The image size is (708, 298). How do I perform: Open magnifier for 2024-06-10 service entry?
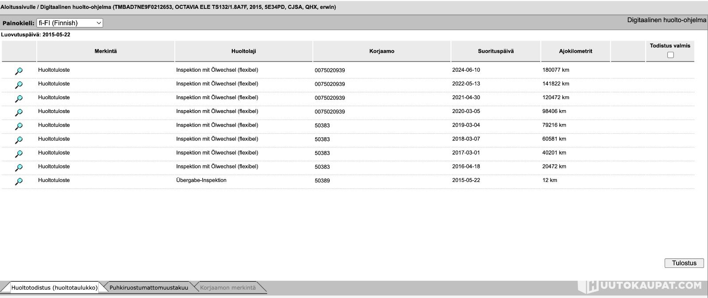click(x=19, y=71)
